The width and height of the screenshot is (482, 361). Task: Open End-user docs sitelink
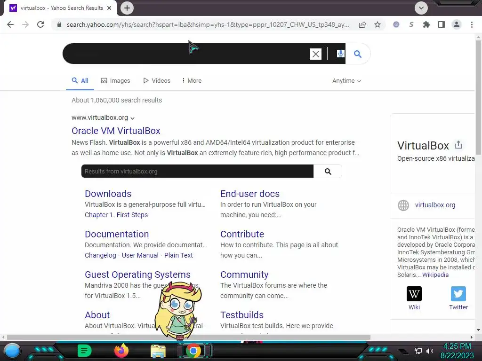click(250, 194)
